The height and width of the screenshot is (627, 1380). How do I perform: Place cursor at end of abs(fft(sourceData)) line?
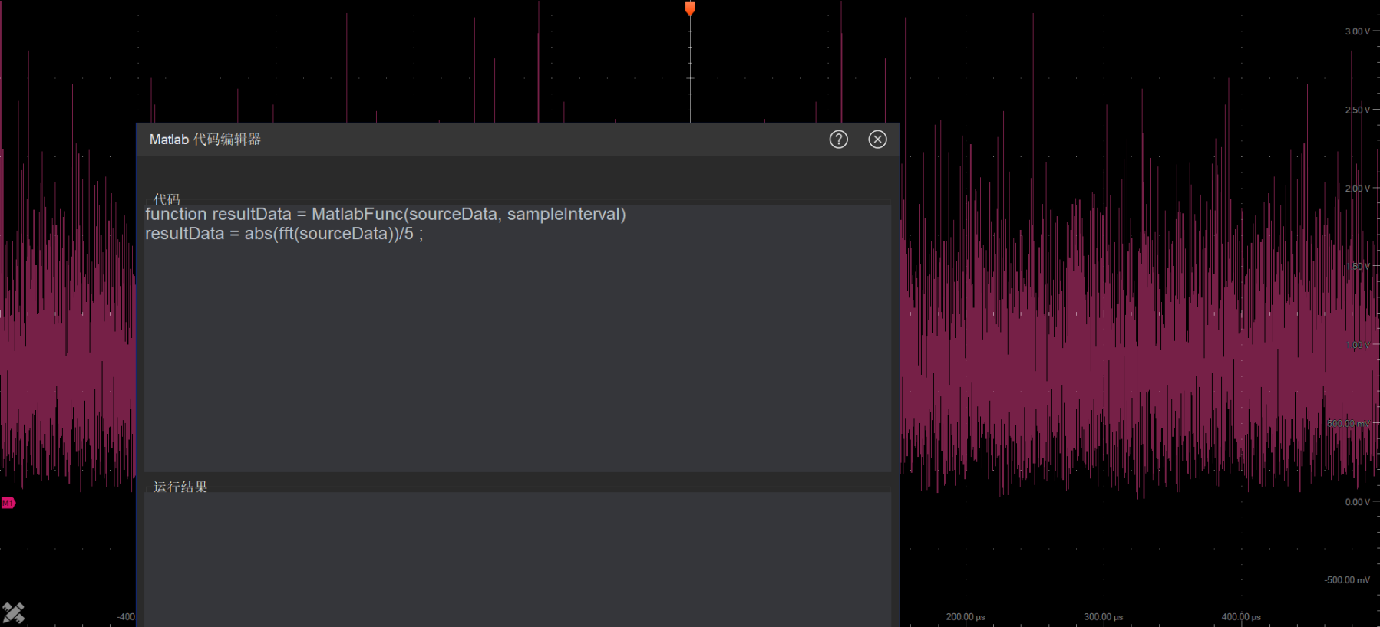pos(424,234)
